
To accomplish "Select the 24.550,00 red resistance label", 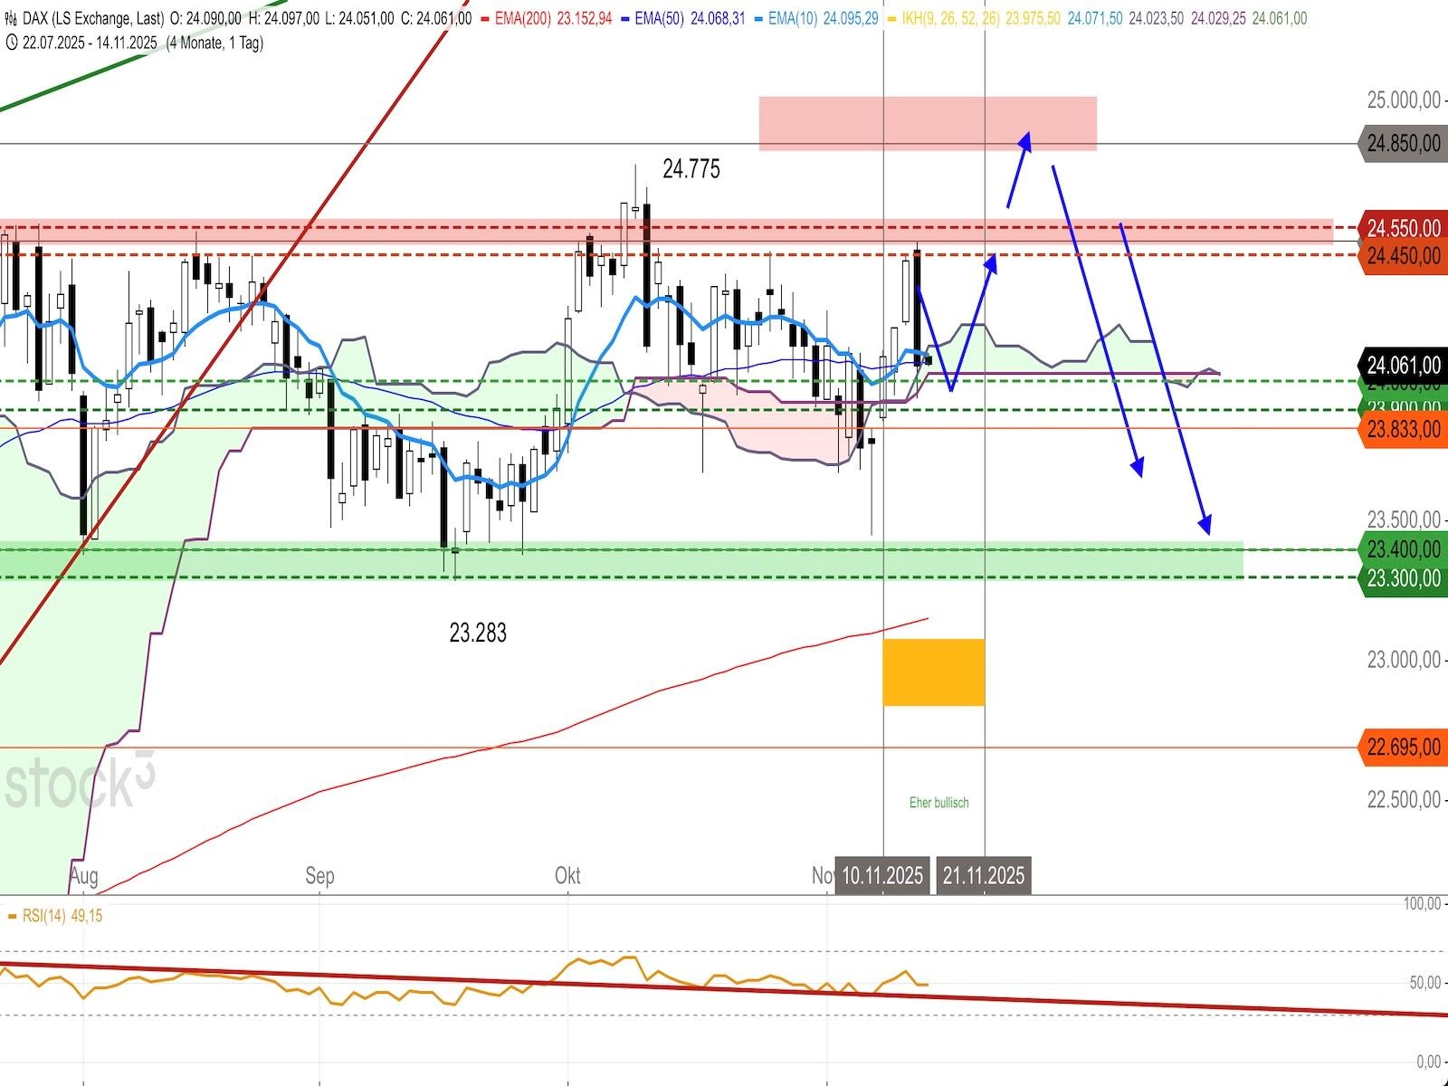I will pos(1402,228).
